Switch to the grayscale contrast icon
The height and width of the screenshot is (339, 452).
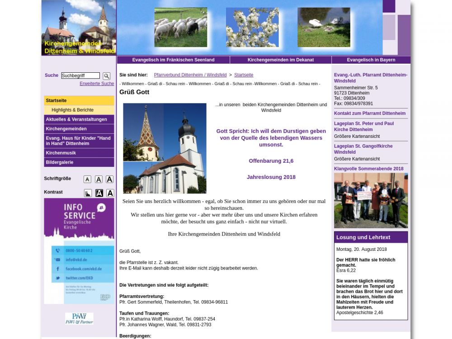88,193
